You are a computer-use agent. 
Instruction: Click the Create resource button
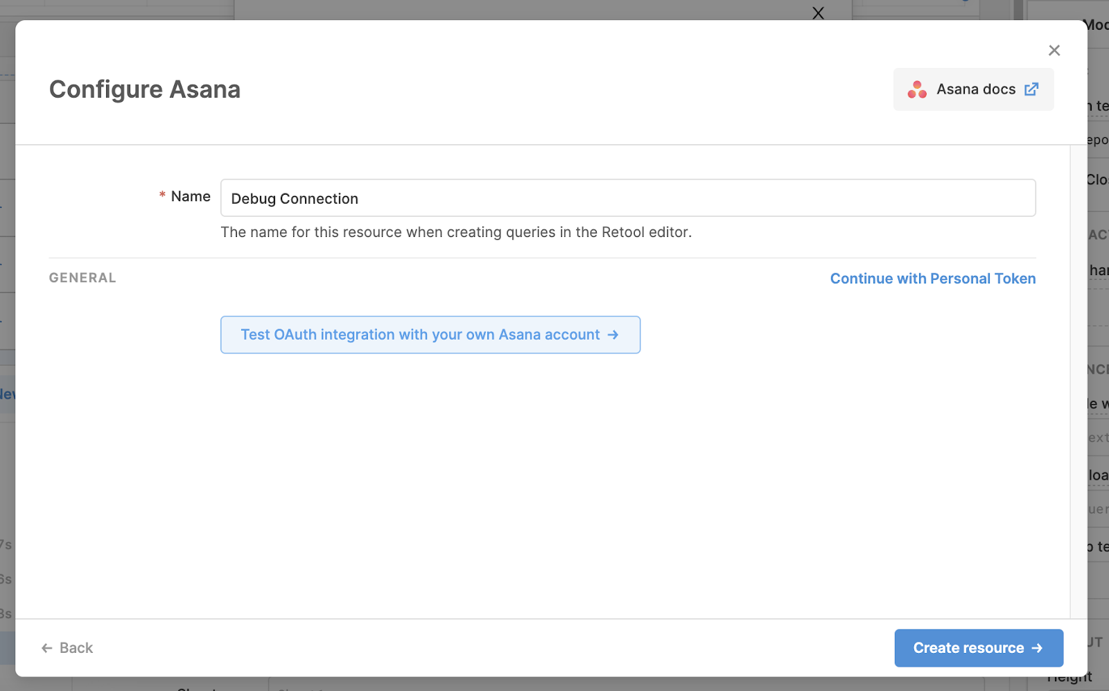(979, 648)
